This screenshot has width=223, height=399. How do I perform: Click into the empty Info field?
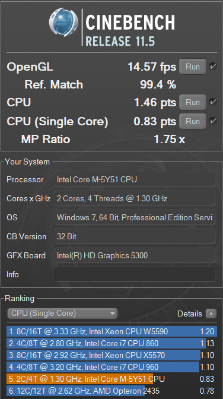[135, 274]
